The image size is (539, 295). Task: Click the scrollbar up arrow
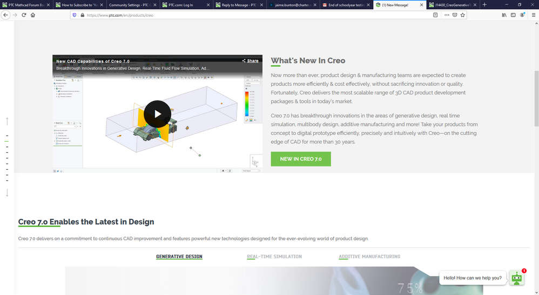tap(536, 23)
